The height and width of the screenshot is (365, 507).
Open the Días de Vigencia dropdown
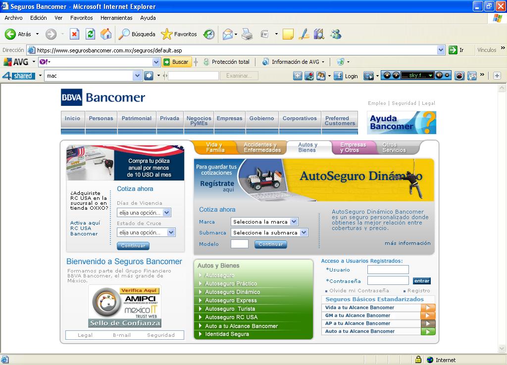166,213
